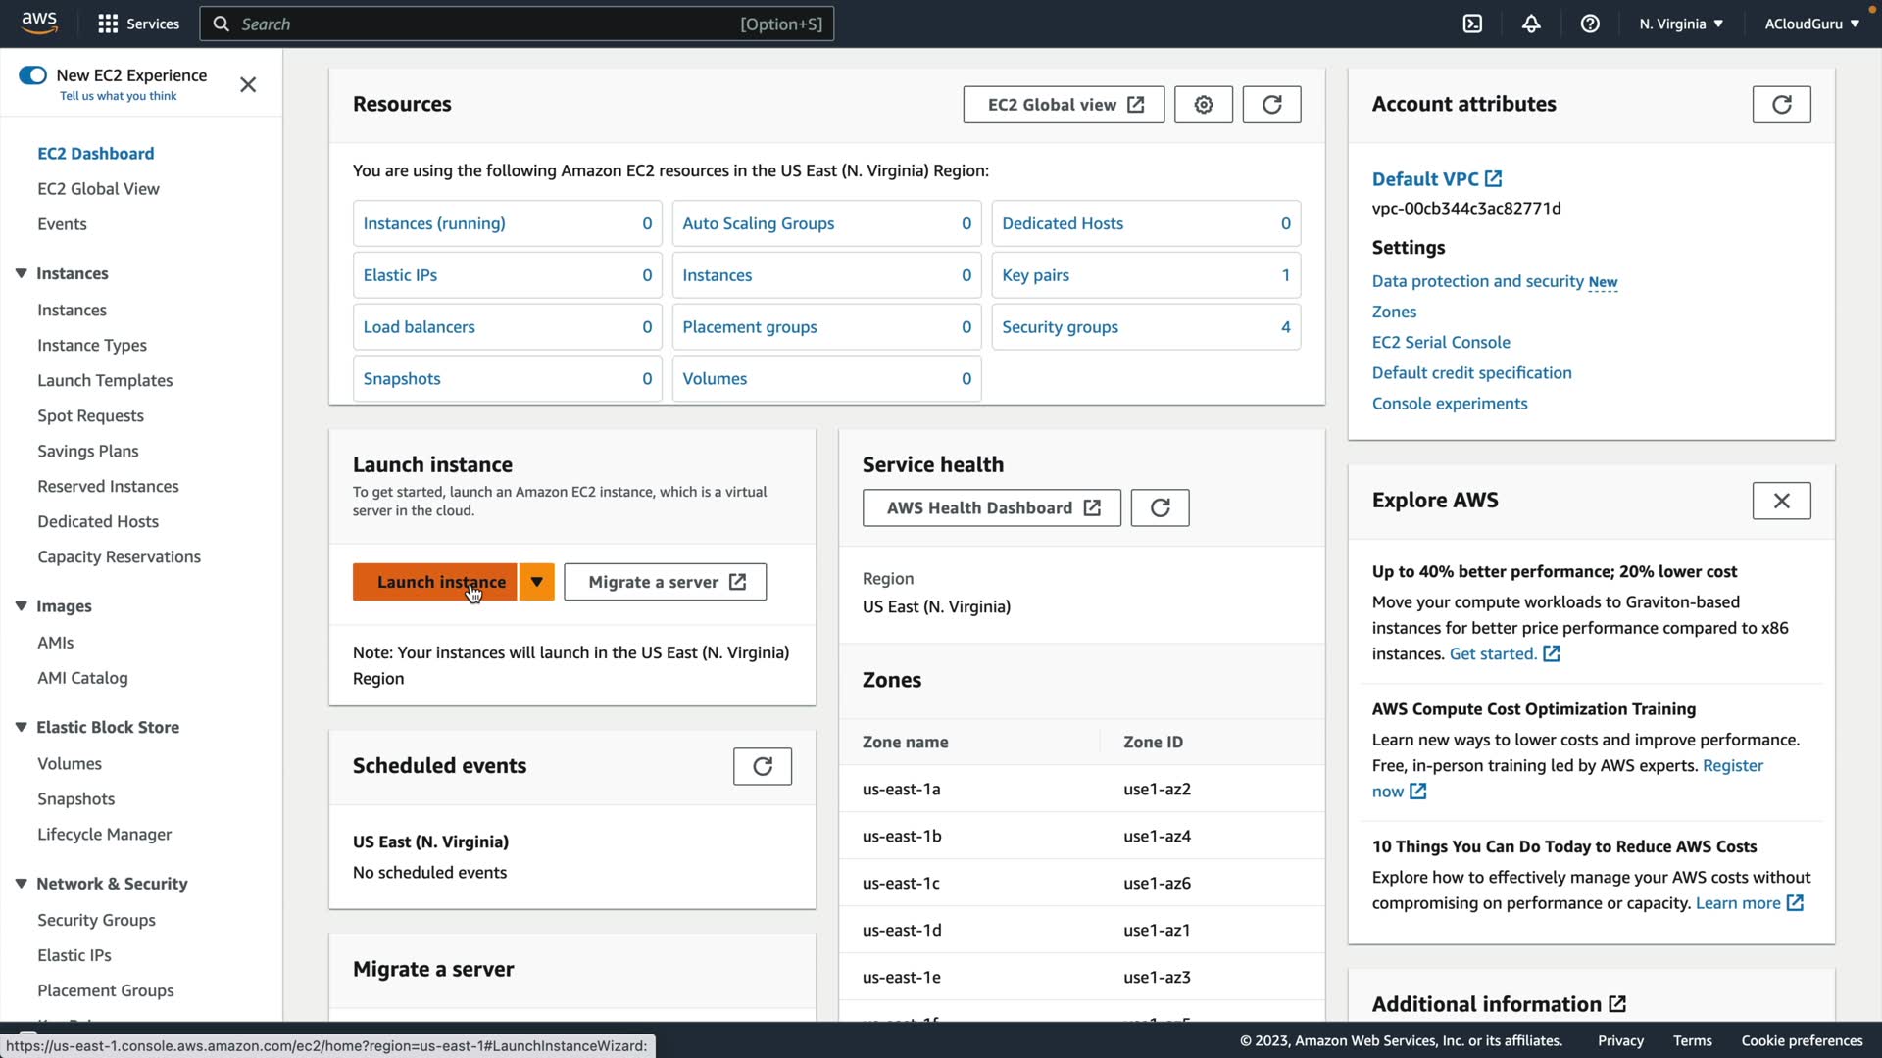Click the AWS search field
Image resolution: width=1882 pixels, height=1058 pixels.
pyautogui.click(x=490, y=24)
